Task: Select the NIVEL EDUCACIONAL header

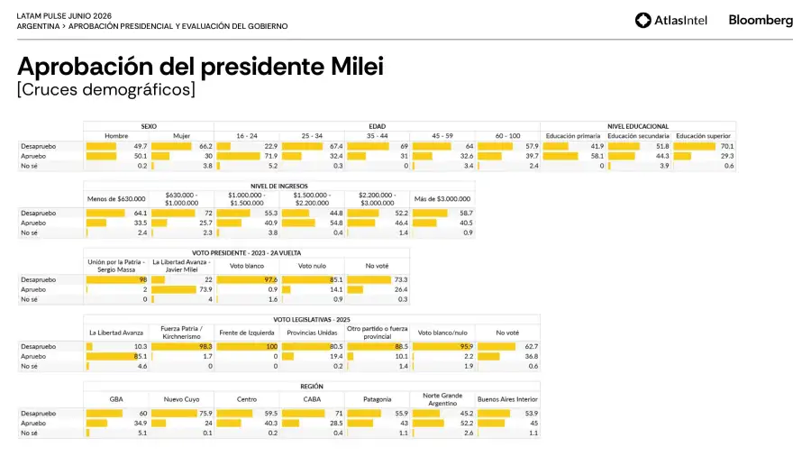Action: 638,126
